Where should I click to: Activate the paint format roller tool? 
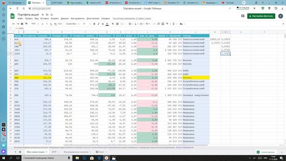pyautogui.click(x=26, y=24)
